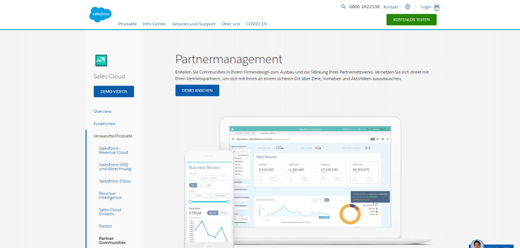The height and width of the screenshot is (248, 520).
Task: Click the DEMO-VIDEOS button
Action: coord(114,92)
